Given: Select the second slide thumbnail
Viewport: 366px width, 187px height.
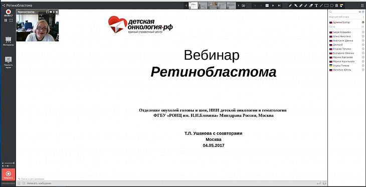Looking at the screenshot, I should click(203, 6).
